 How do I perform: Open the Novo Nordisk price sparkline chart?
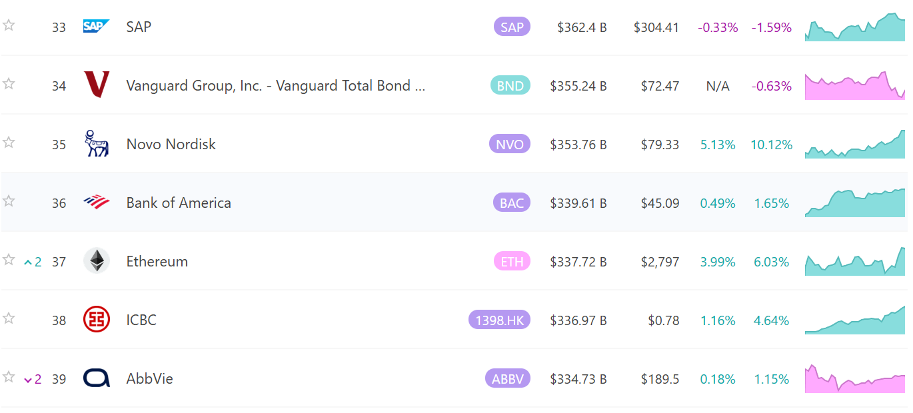pos(855,144)
